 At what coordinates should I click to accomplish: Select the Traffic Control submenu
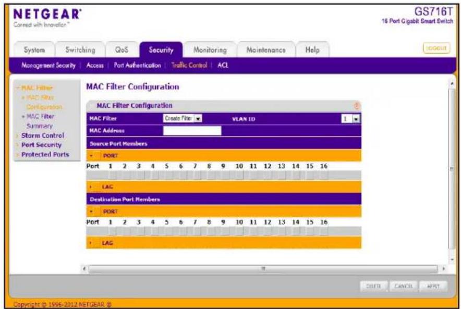tap(189, 65)
